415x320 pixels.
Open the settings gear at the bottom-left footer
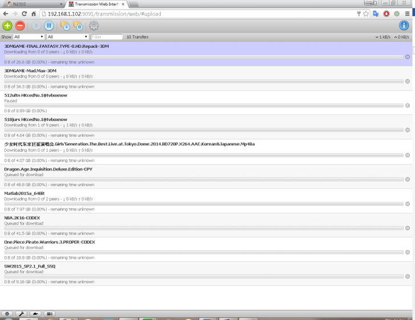7,314
